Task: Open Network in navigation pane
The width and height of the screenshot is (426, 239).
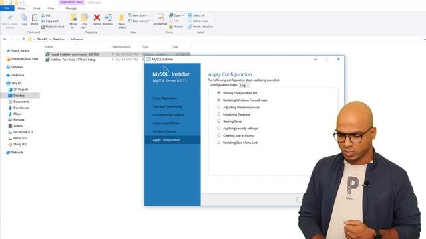Action: [x=17, y=152]
